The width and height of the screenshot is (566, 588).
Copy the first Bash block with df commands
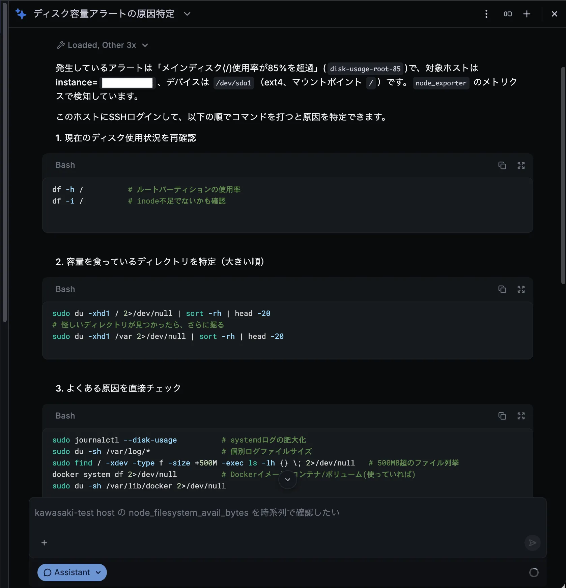[502, 165]
